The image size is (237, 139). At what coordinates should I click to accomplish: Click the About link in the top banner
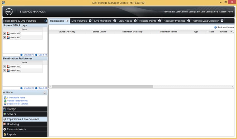point(231,12)
